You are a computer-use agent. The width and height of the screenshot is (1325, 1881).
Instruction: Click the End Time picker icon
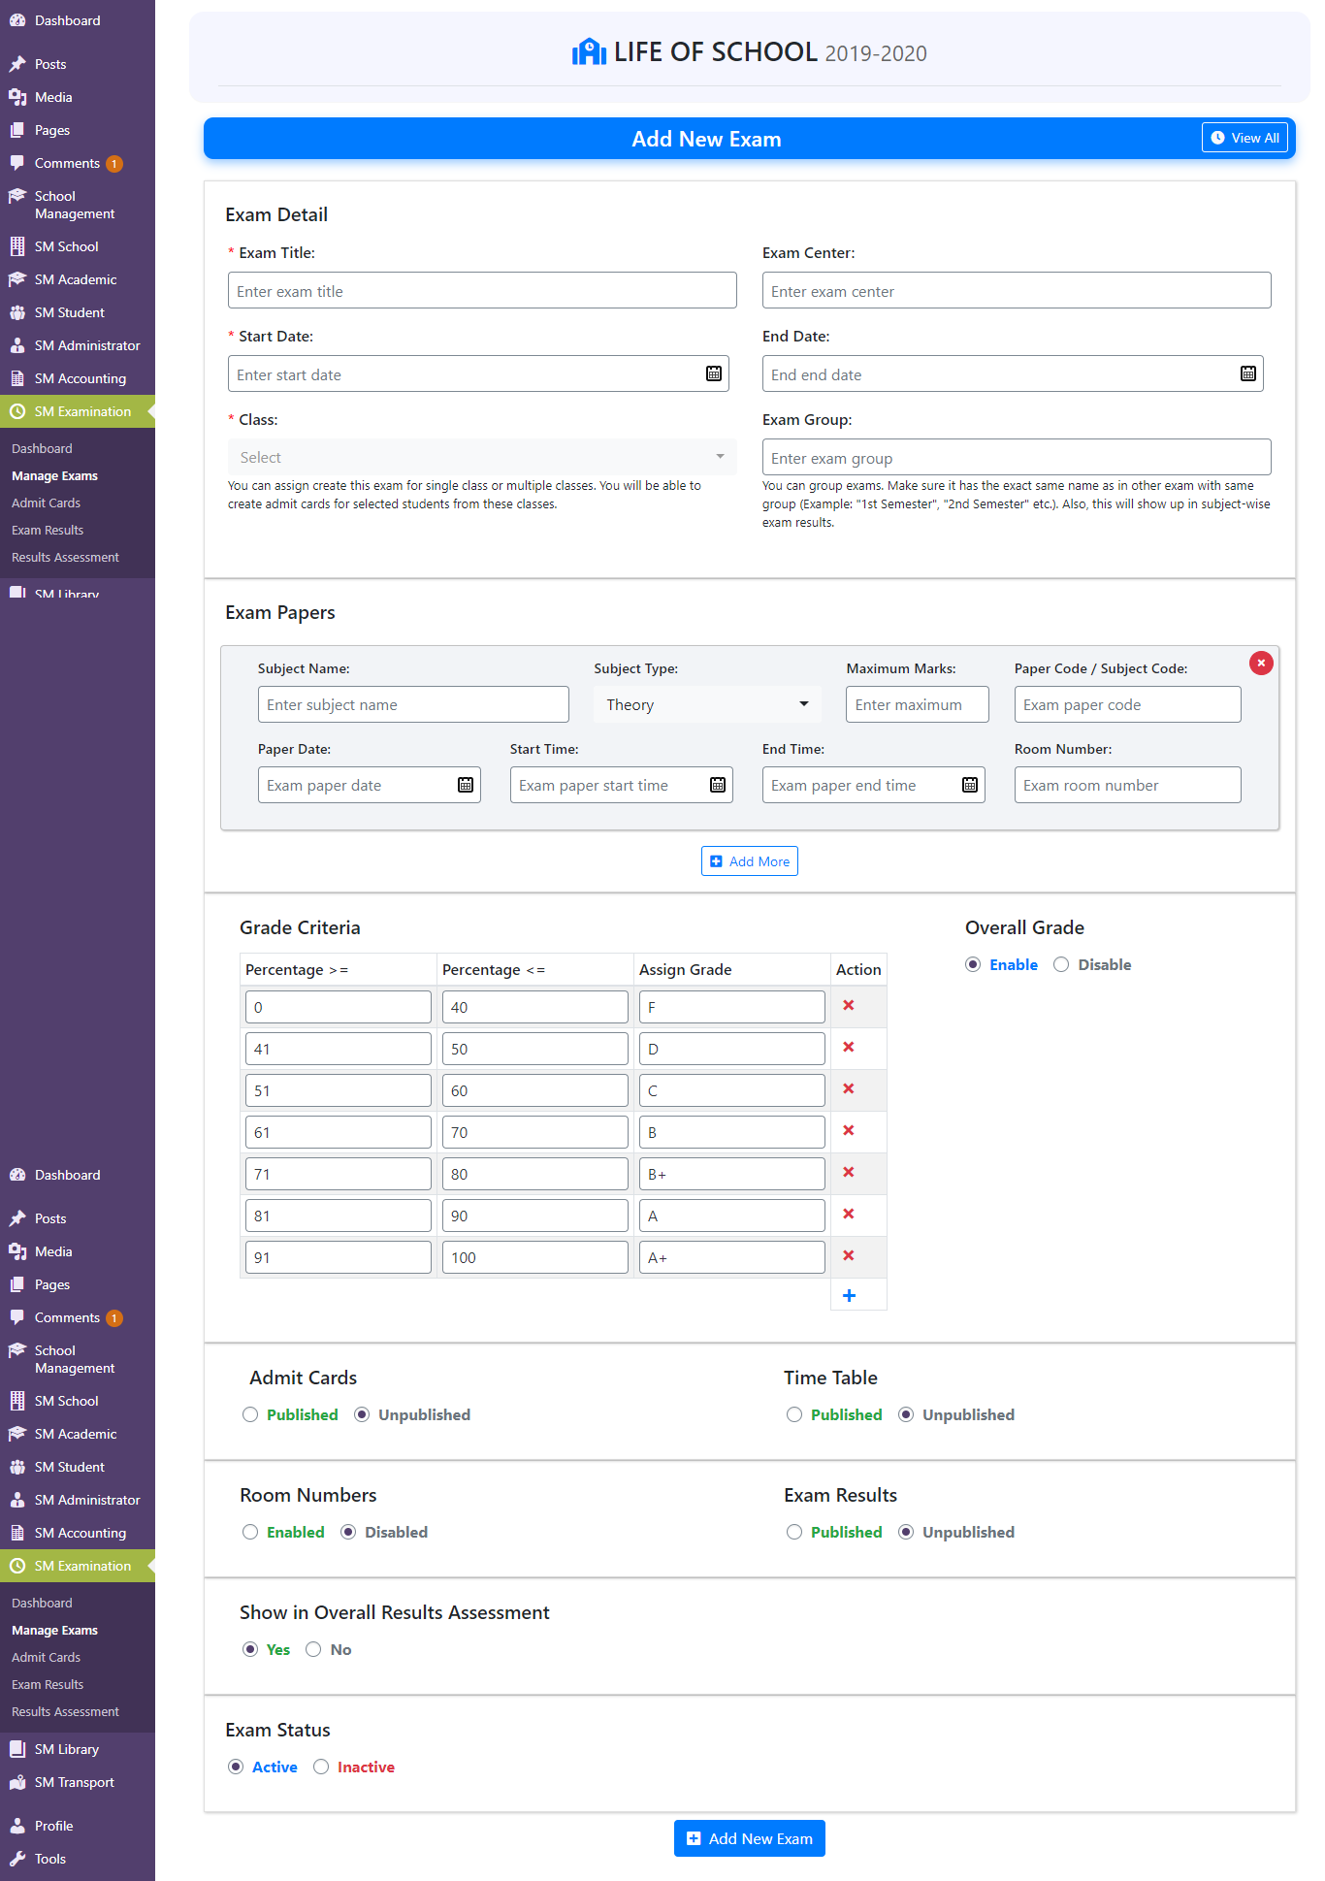click(970, 785)
